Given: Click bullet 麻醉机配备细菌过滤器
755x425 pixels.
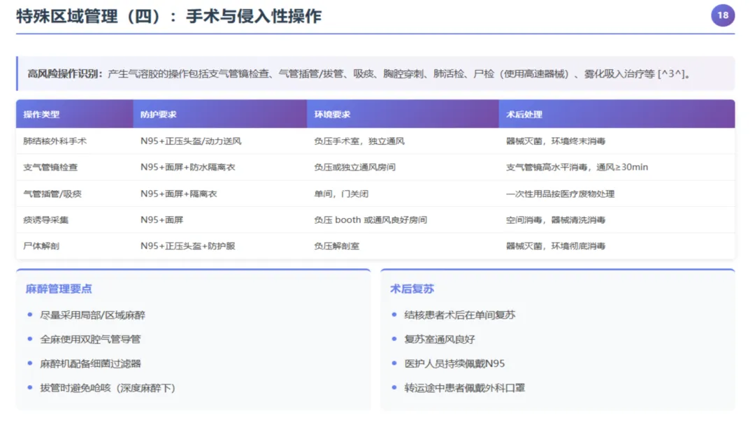Looking at the screenshot, I should [90, 363].
